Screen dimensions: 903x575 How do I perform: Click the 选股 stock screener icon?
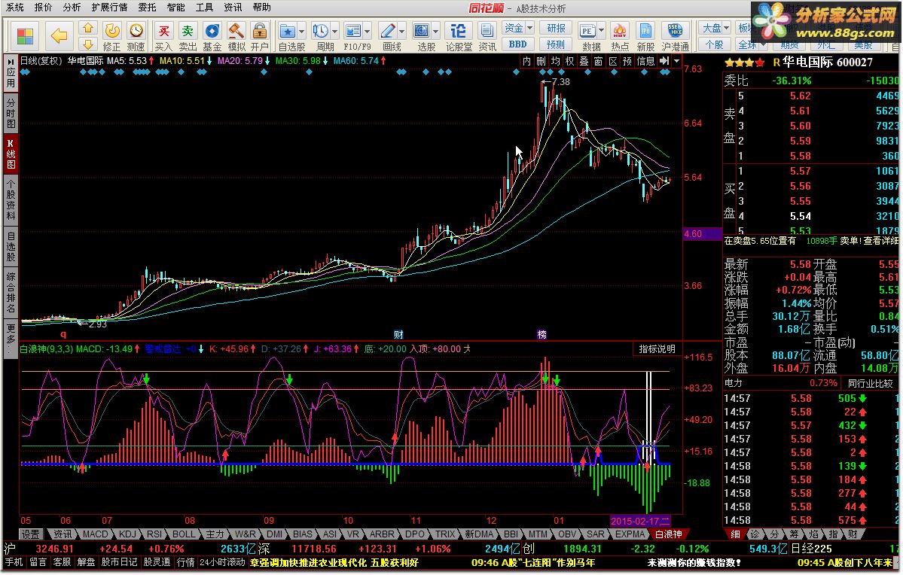(422, 31)
